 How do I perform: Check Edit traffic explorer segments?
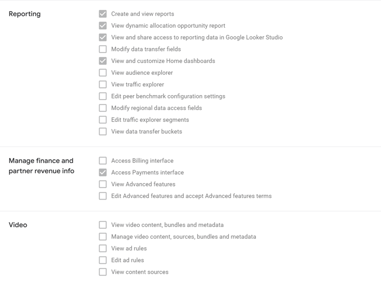point(103,119)
